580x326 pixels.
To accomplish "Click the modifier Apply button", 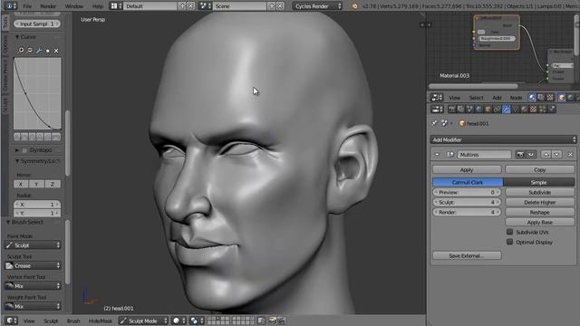I will point(467,169).
